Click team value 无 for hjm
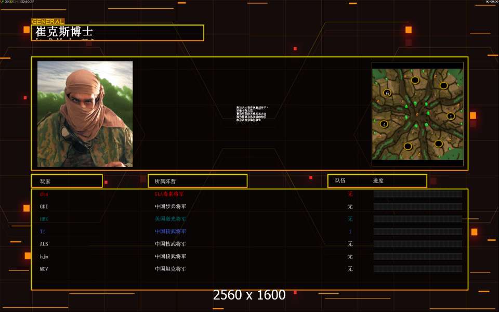The width and height of the screenshot is (499, 312). click(350, 256)
